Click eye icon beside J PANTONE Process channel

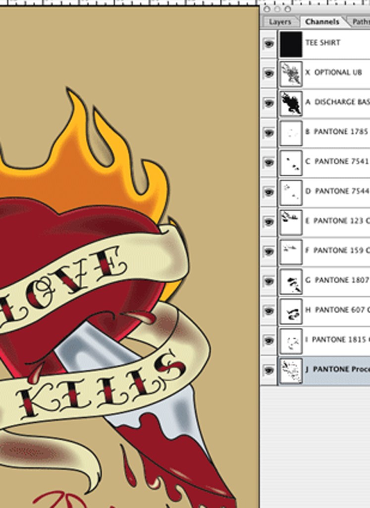tap(268, 370)
